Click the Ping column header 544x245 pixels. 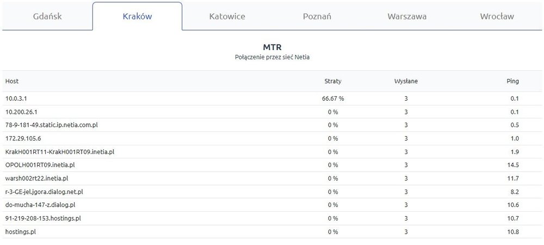[x=512, y=81]
